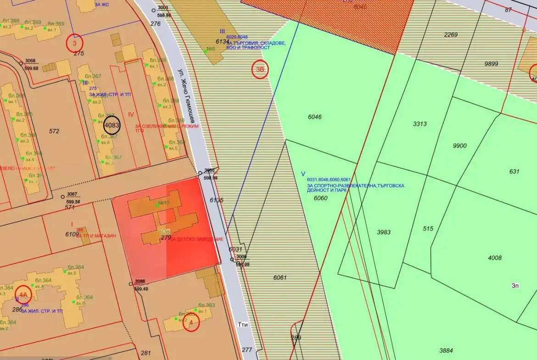
Task: Click parcel number 3983
Action: [x=384, y=233]
